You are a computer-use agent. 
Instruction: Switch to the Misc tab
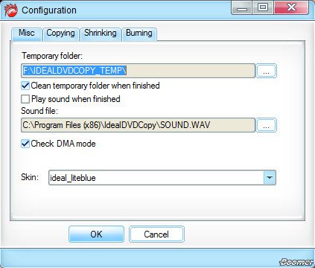coord(26,34)
